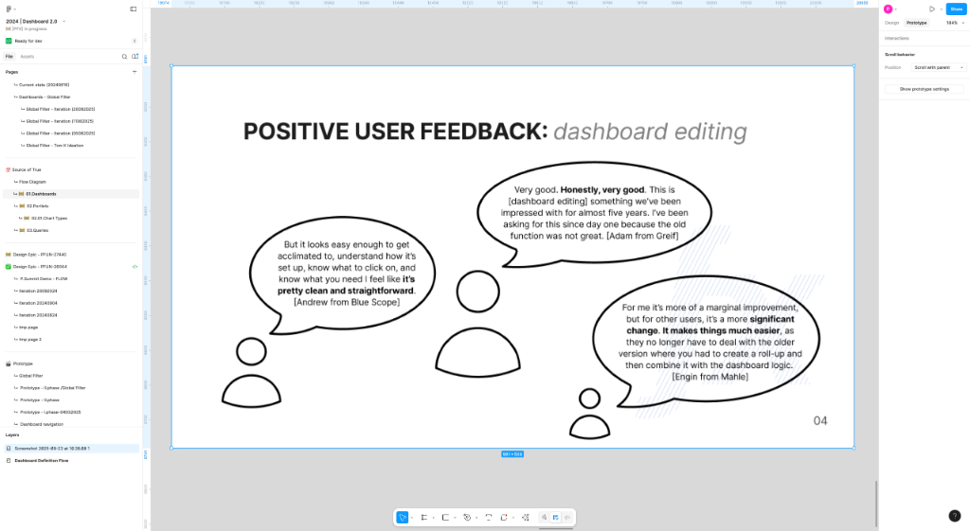The width and height of the screenshot is (970, 531).
Task: Open dropdown arrow next to play button
Action: point(941,9)
